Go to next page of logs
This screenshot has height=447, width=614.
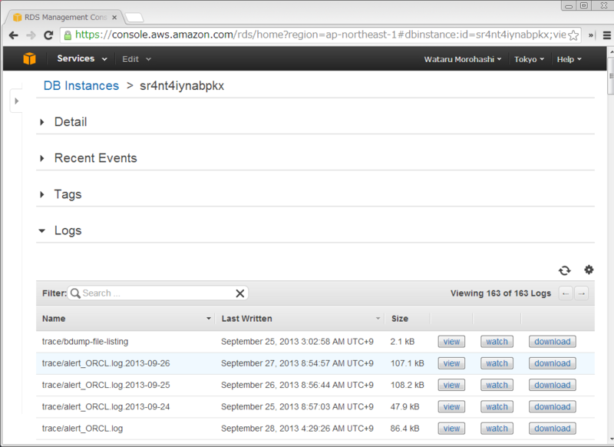tap(582, 293)
